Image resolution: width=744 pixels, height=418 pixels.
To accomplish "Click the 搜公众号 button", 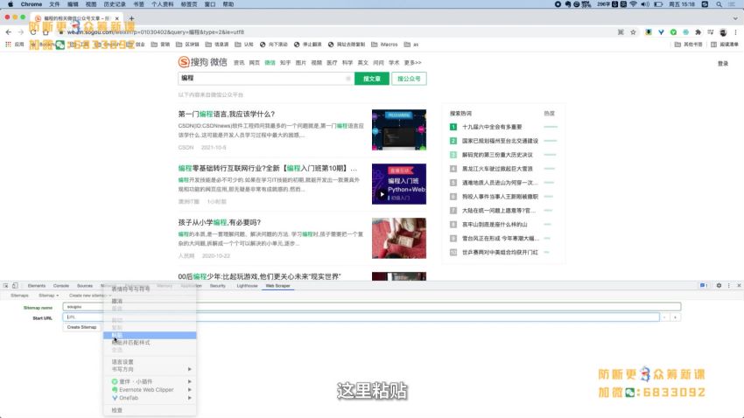I will (409, 79).
